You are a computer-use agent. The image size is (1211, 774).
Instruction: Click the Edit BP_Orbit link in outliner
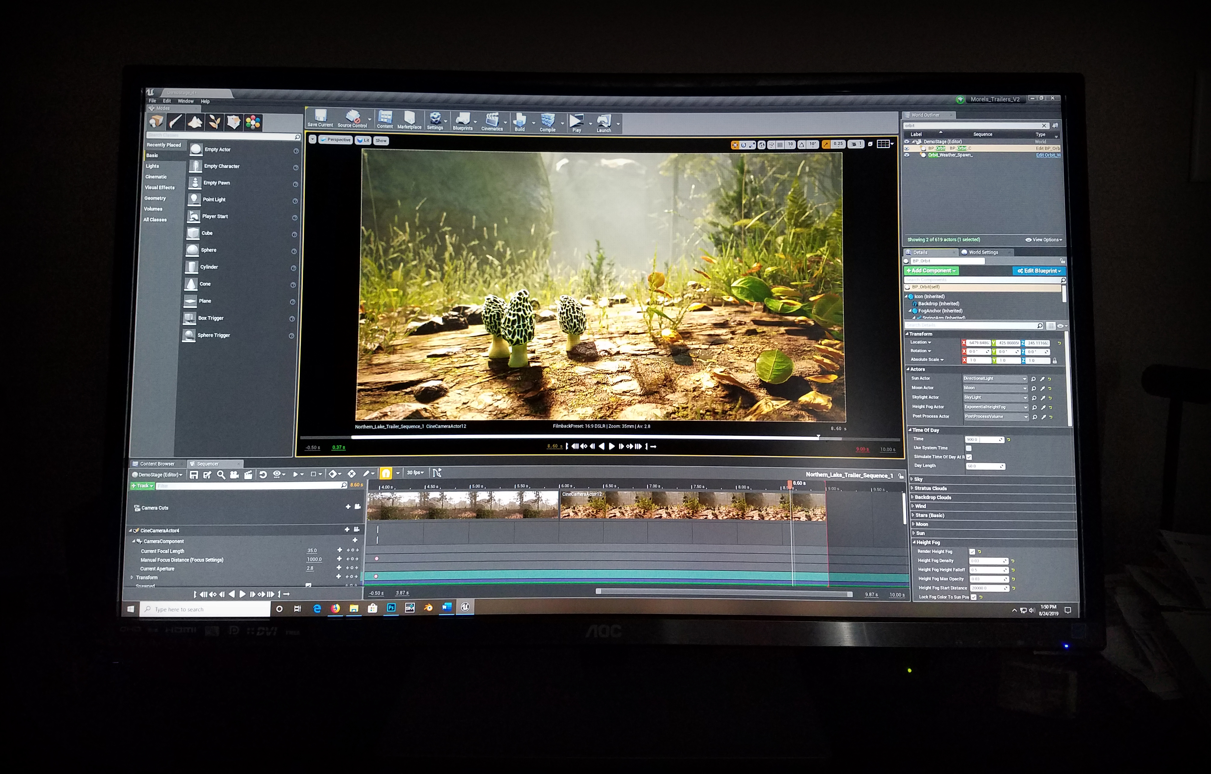click(x=1047, y=148)
